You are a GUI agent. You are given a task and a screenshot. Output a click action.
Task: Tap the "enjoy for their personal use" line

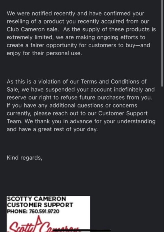(44, 53)
